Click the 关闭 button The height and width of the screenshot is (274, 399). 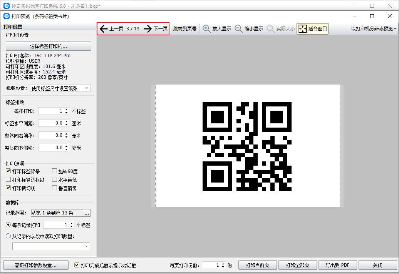(377, 266)
